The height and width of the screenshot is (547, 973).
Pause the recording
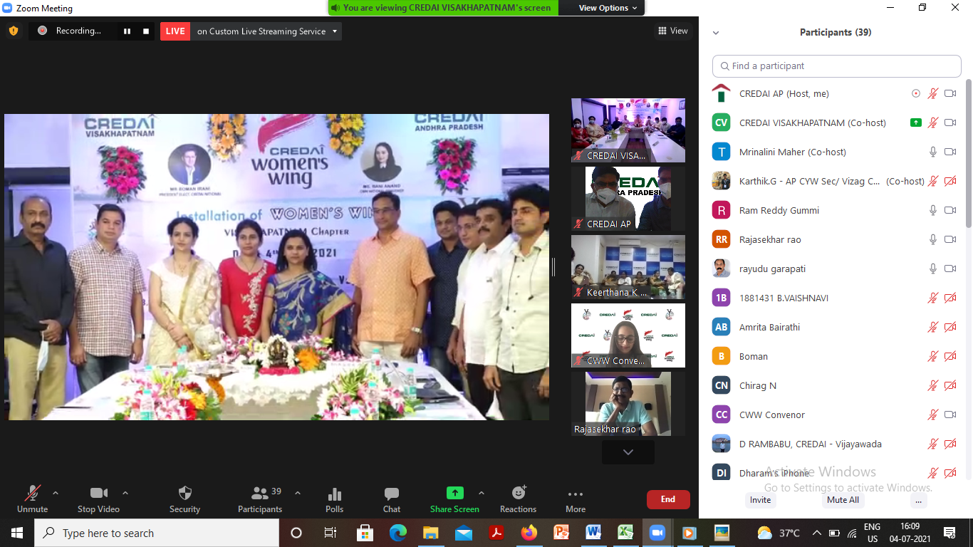click(128, 31)
